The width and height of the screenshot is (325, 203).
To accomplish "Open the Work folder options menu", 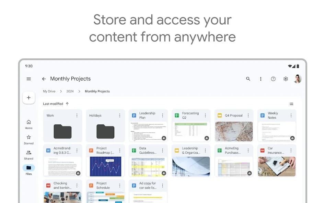I will (77, 115).
